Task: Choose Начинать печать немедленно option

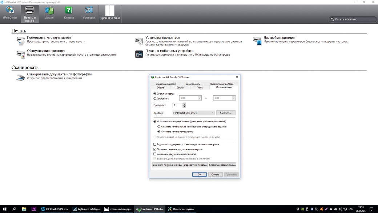Action: tap(158, 131)
